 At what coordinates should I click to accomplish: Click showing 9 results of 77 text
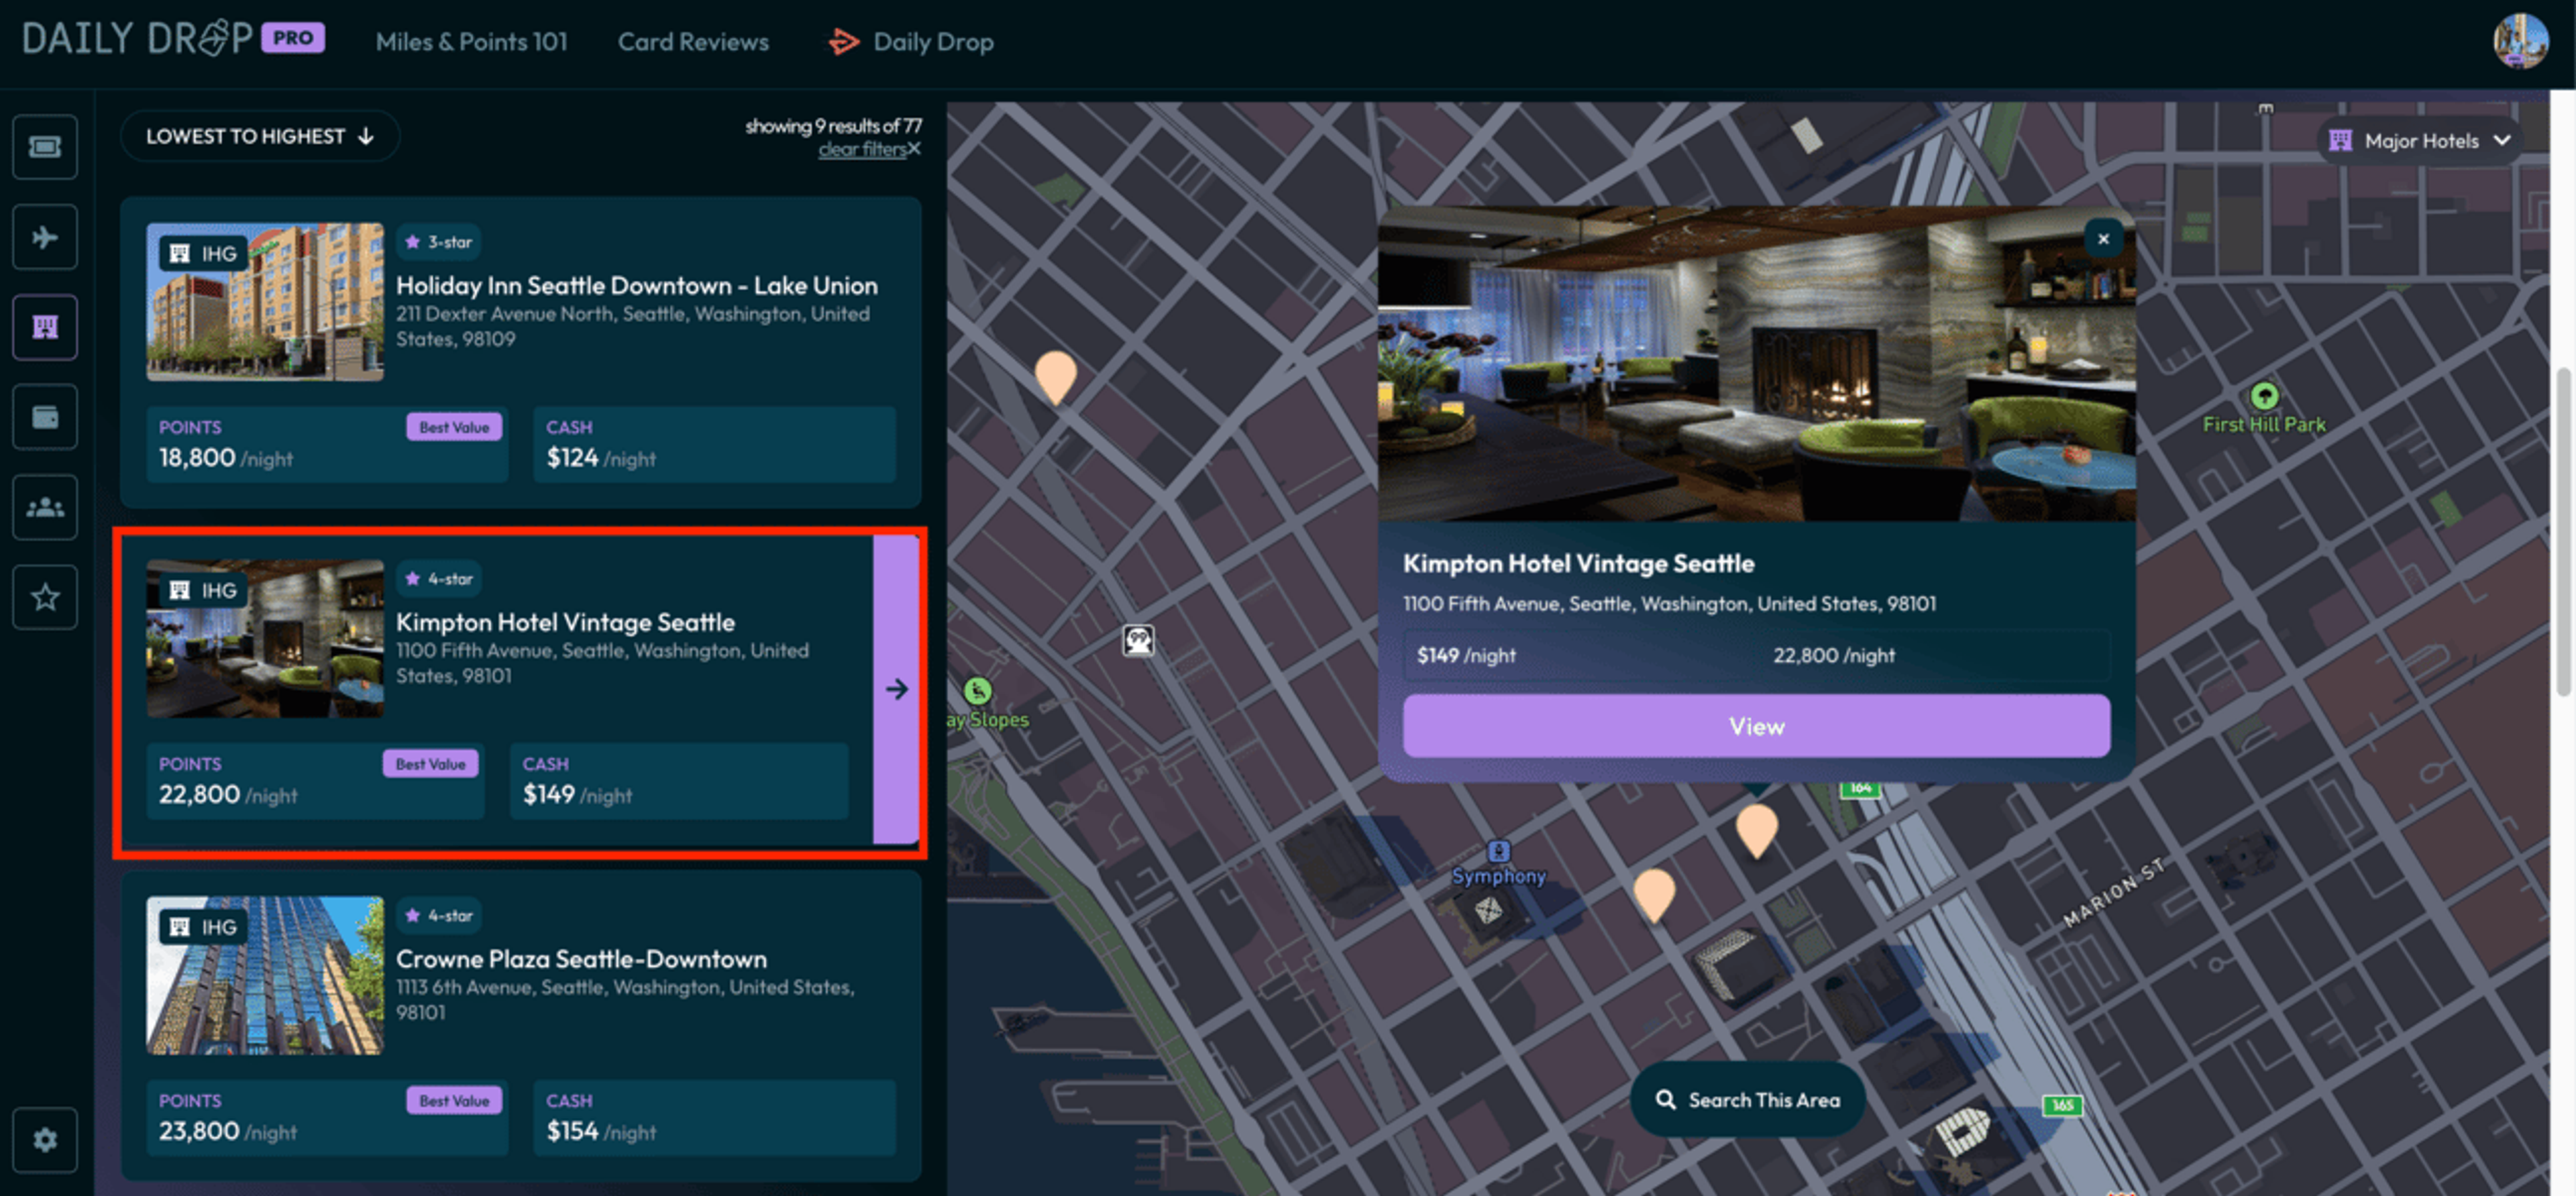point(833,126)
